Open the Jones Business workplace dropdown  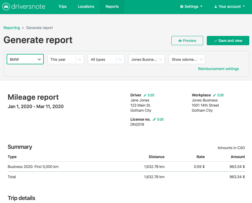[x=146, y=59]
